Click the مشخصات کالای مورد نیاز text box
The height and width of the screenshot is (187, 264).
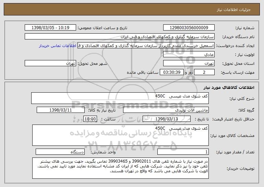coord(120,135)
